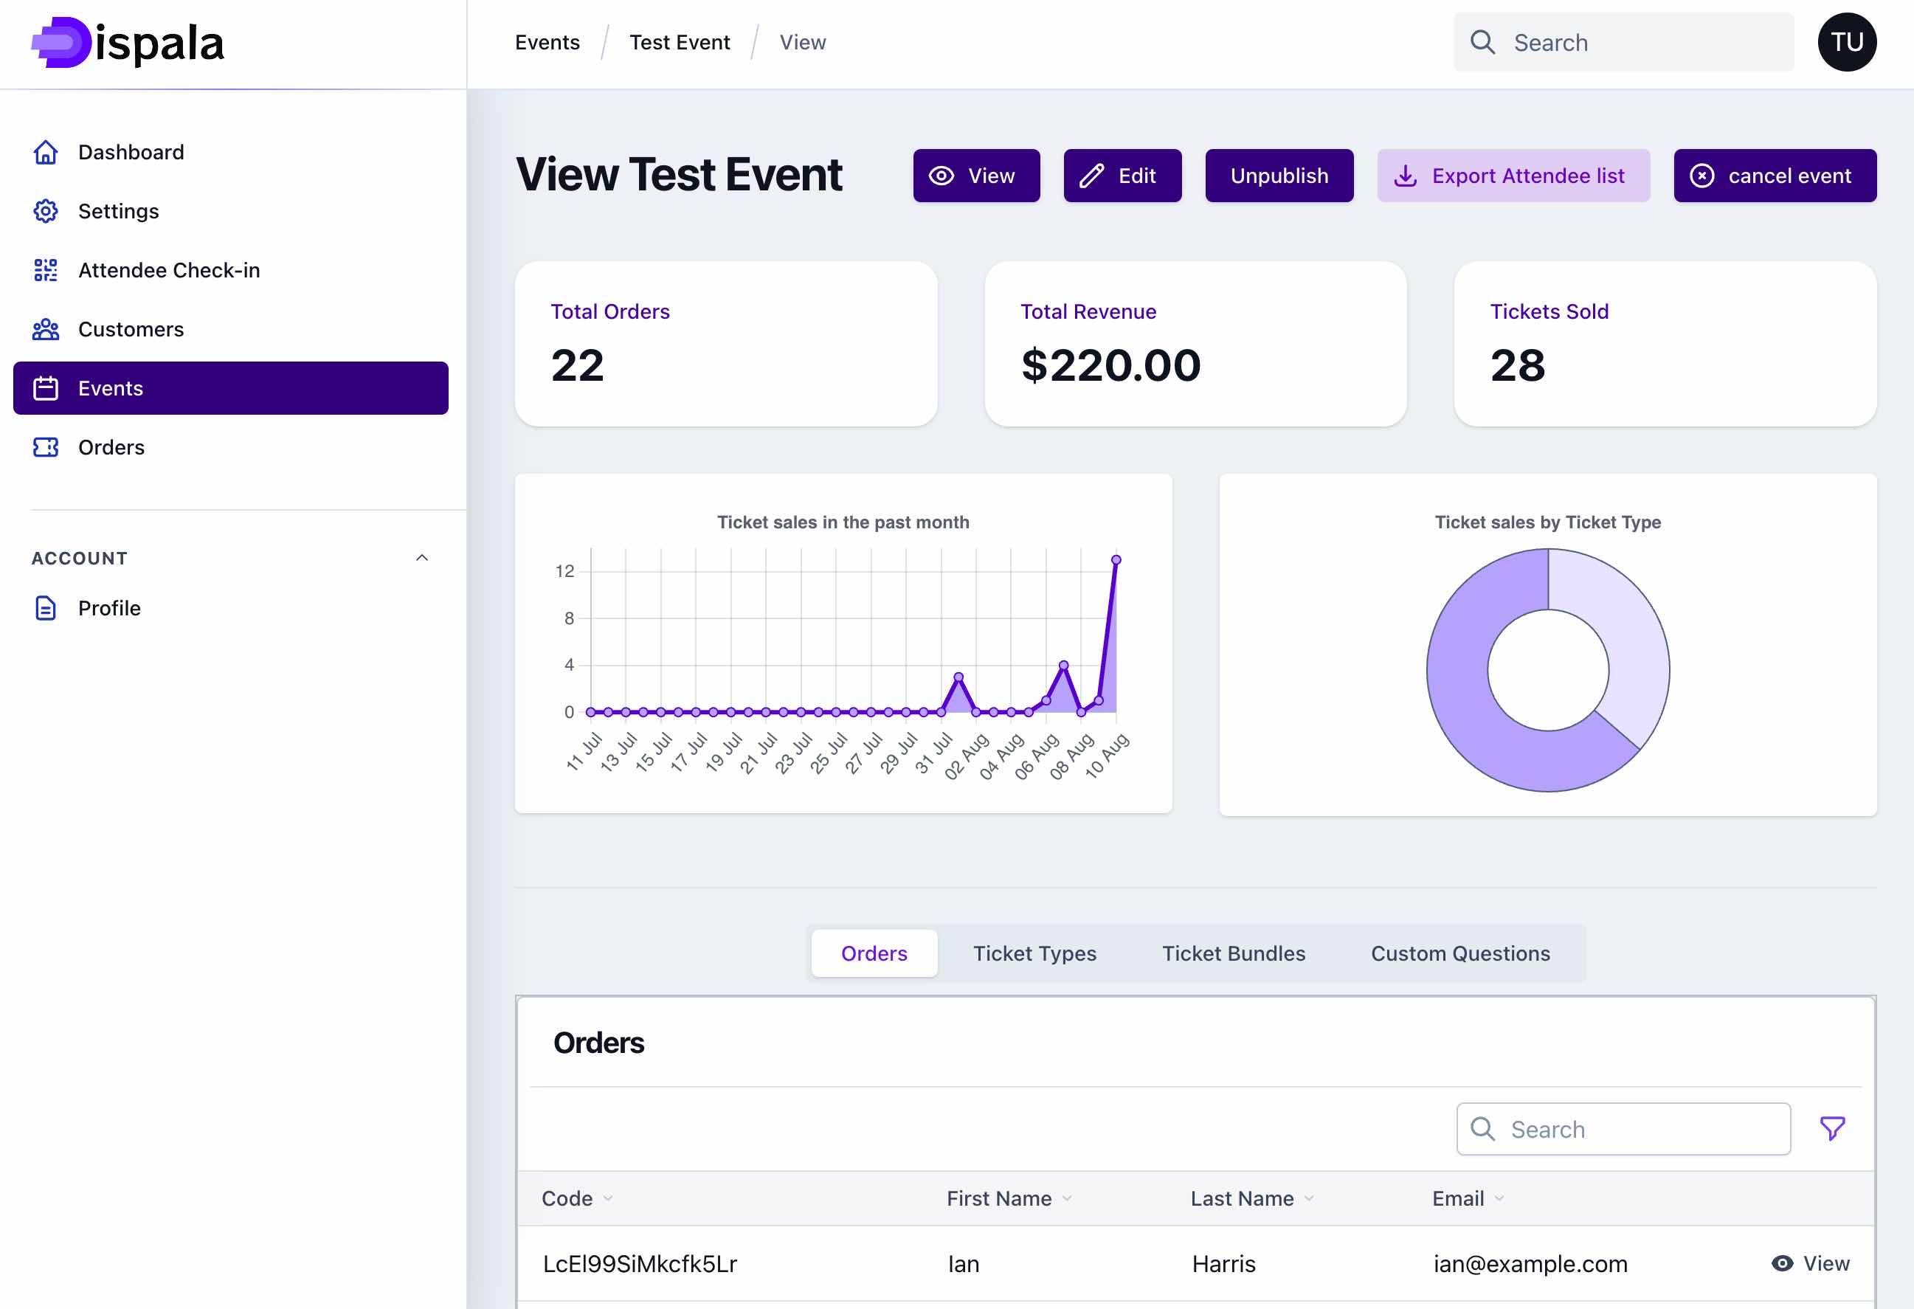Select Events in the sidebar

[231, 388]
